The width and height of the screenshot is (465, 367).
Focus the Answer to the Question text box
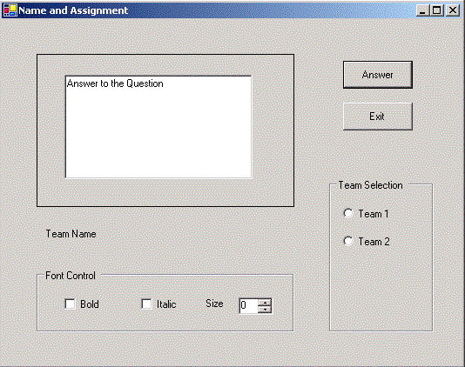158,127
